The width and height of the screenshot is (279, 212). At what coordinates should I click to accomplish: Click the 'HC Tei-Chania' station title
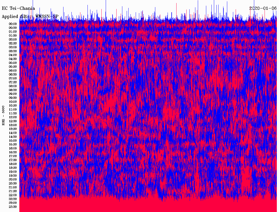pyautogui.click(x=19, y=8)
